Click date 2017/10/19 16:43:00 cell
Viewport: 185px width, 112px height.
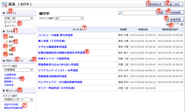(x=143, y=88)
